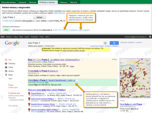This screenshot has height=113, width=152.
Task: Open the Sekyra Group a.s. listing
Action: point(38,93)
